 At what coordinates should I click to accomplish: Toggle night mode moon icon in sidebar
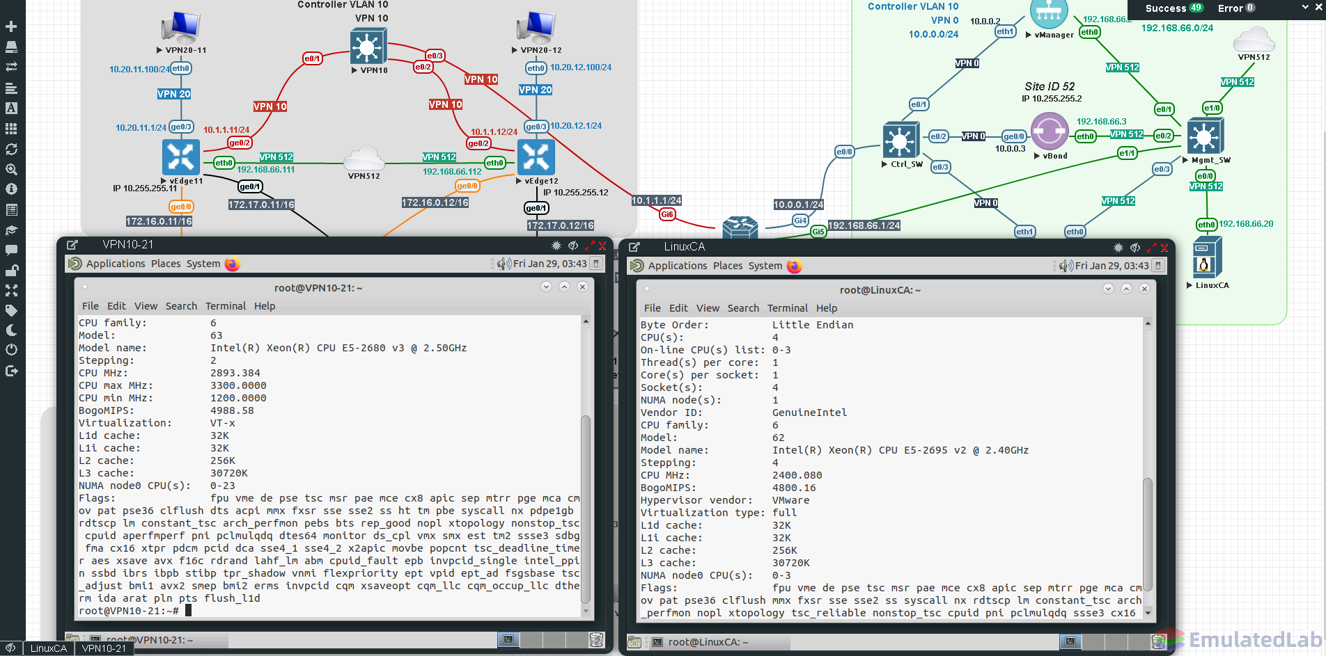(11, 330)
